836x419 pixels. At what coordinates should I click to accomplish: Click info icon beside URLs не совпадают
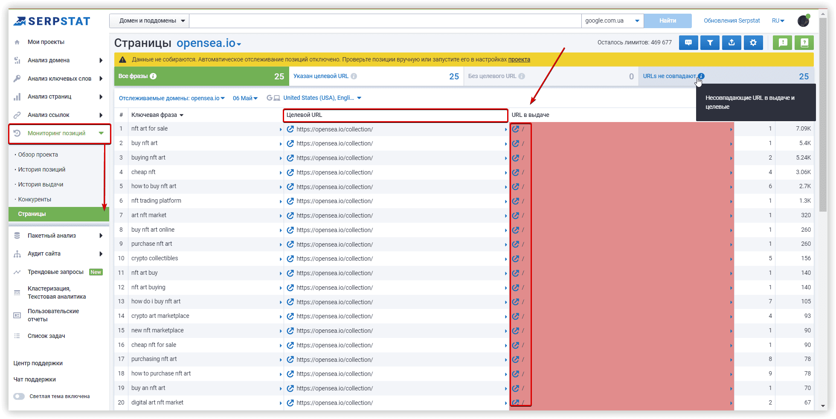click(701, 76)
